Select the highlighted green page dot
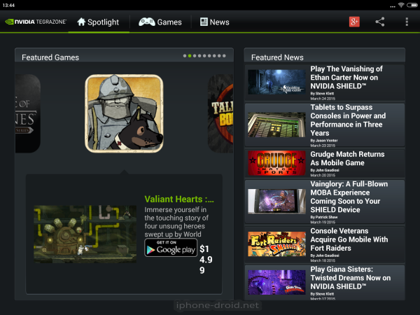The image size is (420, 315). click(x=190, y=56)
